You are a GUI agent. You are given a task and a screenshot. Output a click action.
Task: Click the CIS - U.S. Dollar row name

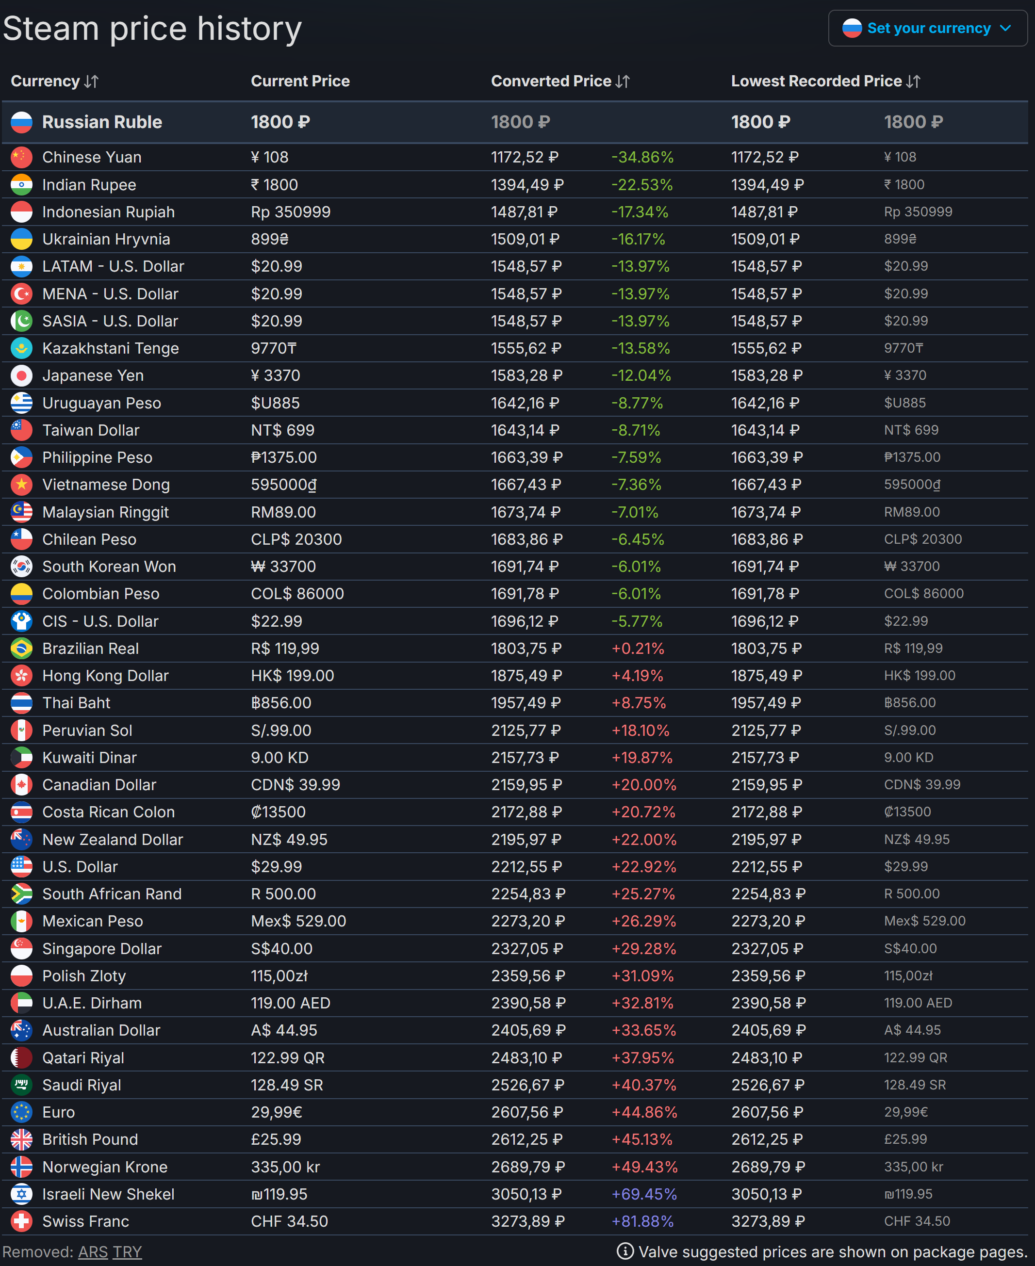tap(100, 621)
